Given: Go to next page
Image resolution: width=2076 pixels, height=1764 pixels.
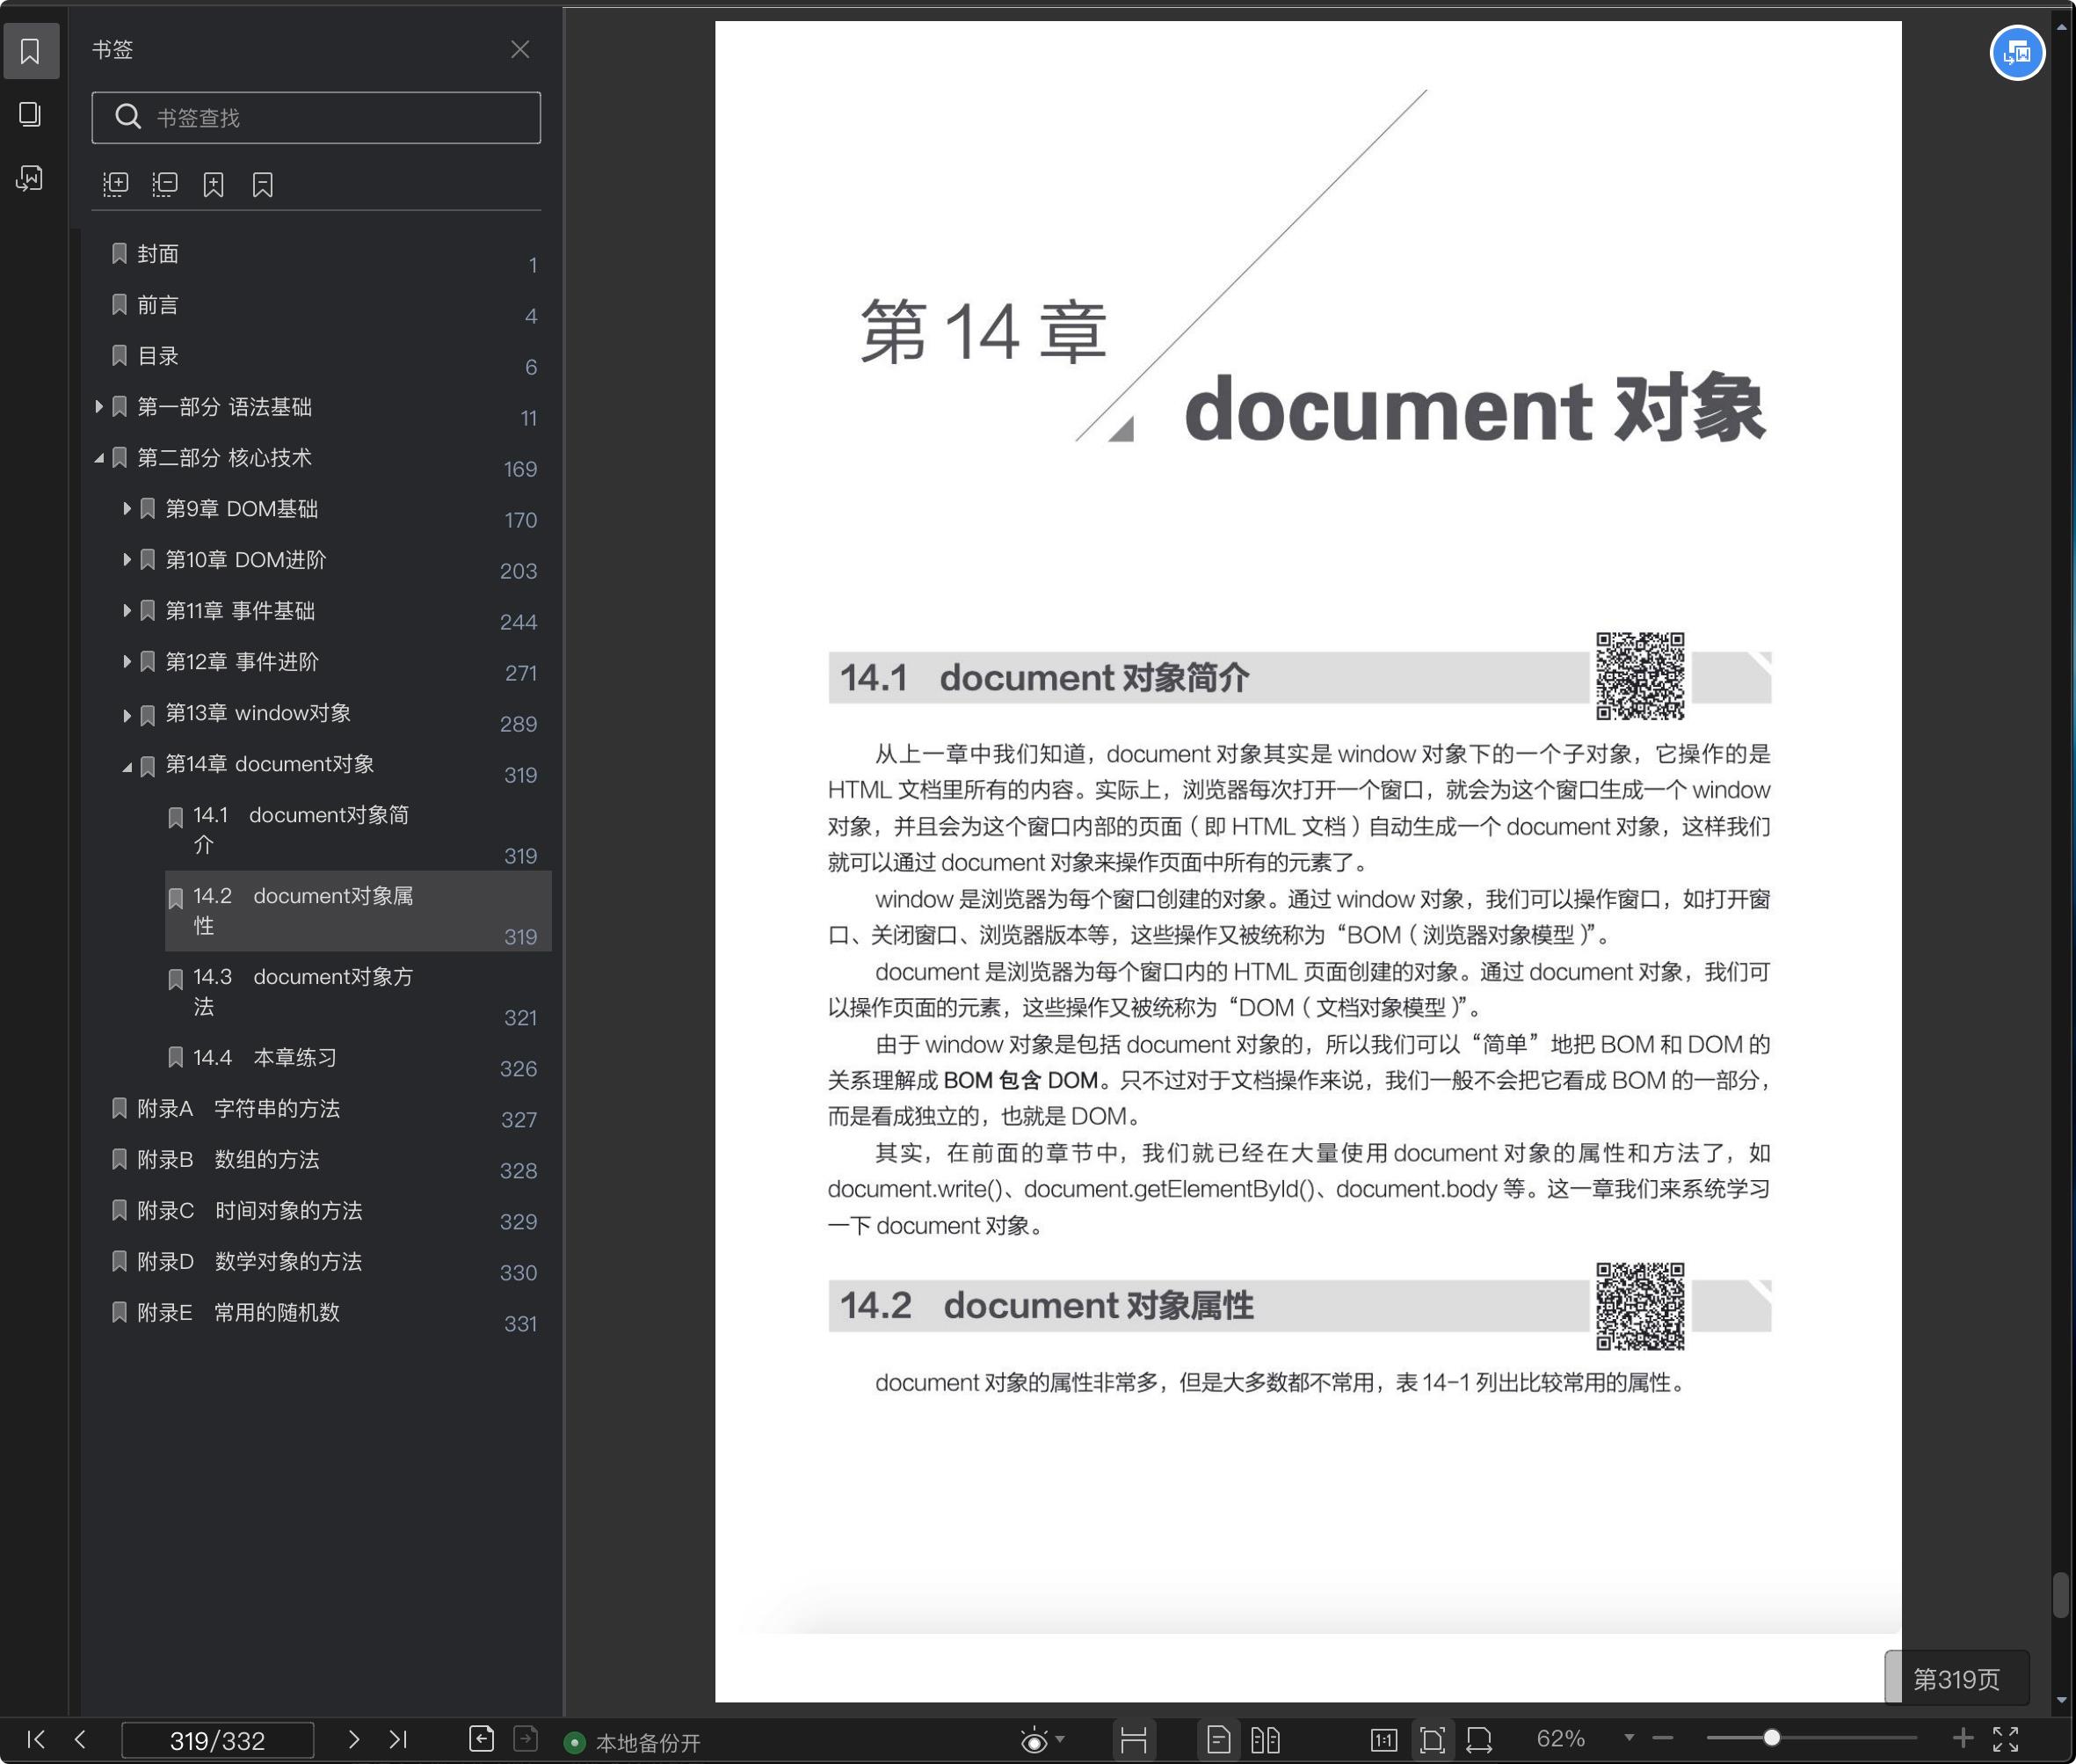Looking at the screenshot, I should (x=352, y=1740).
